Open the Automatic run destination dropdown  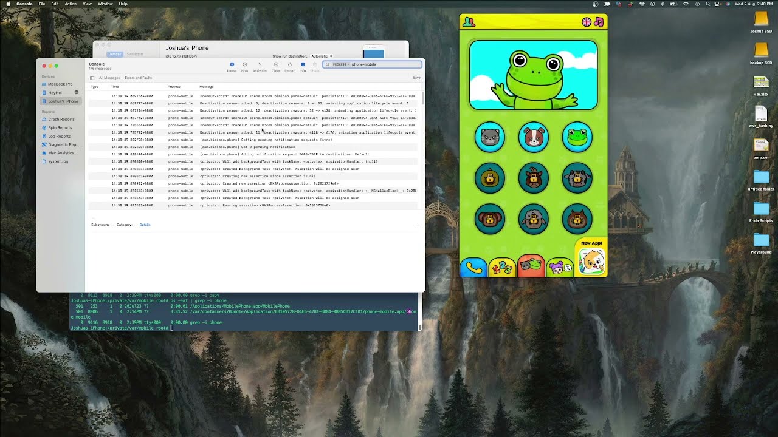coord(321,56)
